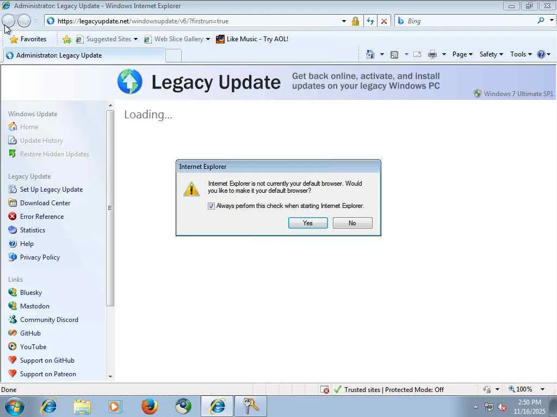The width and height of the screenshot is (557, 417).
Task: Click Trusted sites Protected Mode status
Action: (x=394, y=390)
